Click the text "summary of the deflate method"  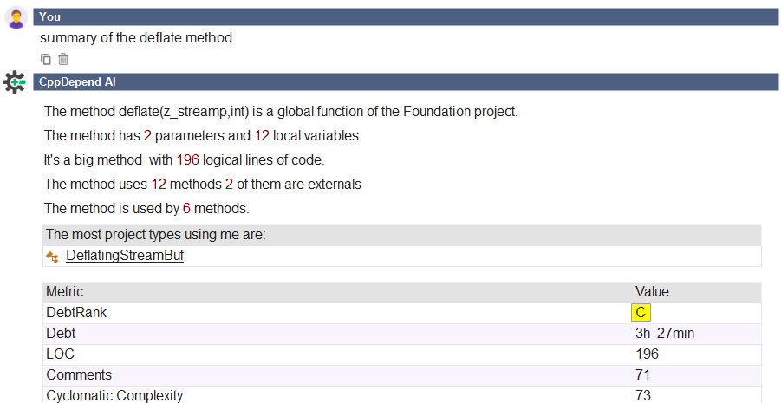click(136, 38)
